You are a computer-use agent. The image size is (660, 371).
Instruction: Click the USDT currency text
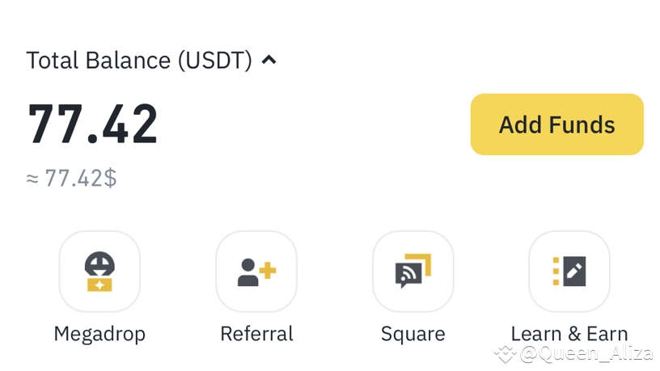coord(214,60)
